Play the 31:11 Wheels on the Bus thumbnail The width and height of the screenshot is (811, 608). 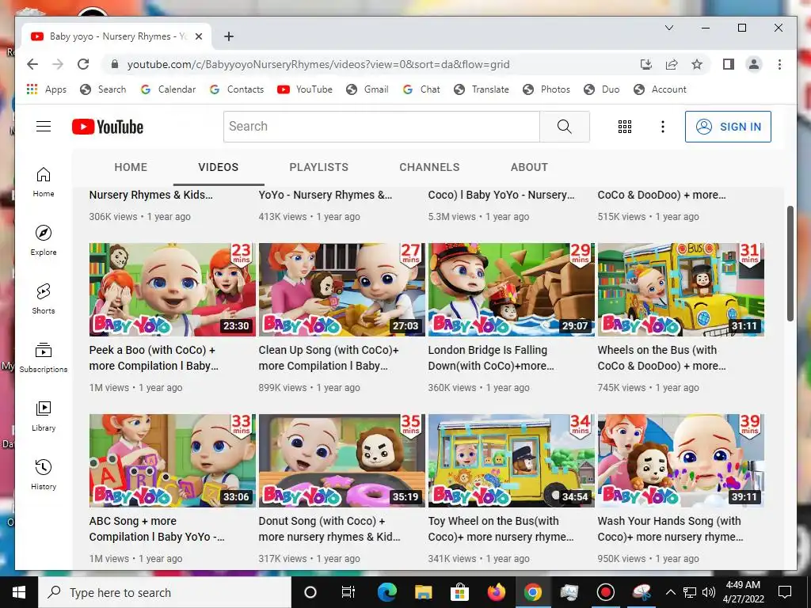[680, 290]
